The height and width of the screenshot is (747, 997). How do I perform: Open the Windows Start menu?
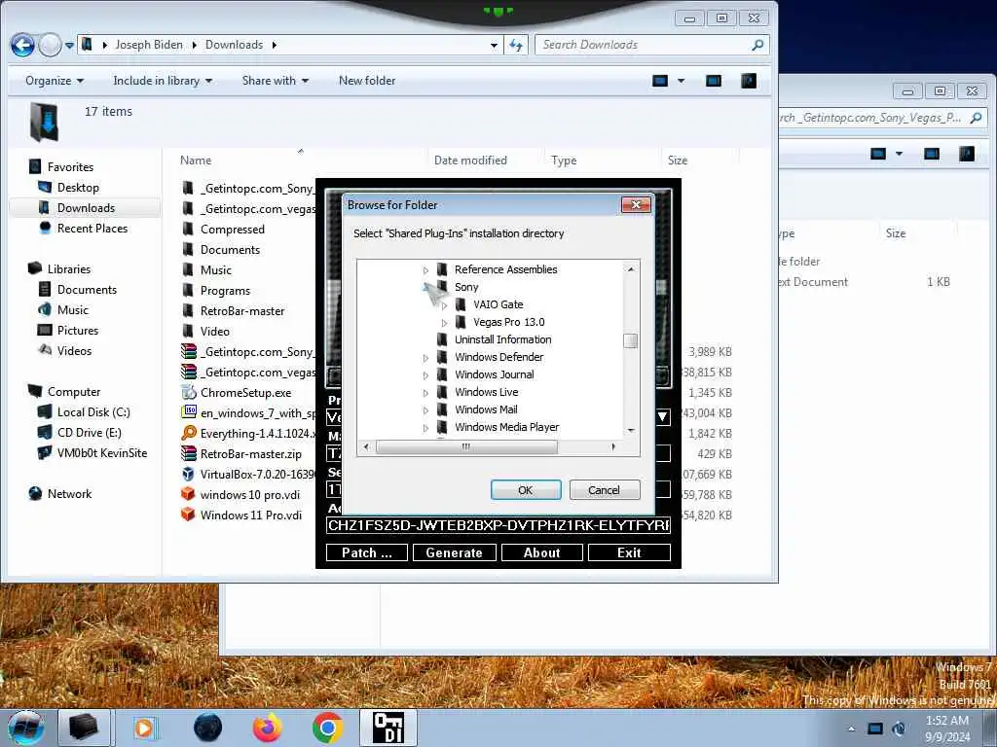click(x=26, y=728)
